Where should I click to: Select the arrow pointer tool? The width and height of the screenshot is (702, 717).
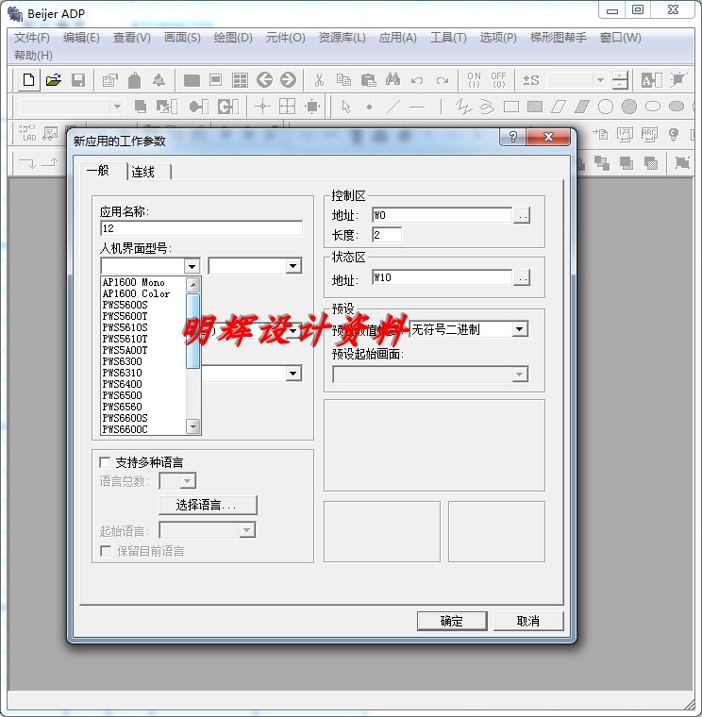pos(346,107)
